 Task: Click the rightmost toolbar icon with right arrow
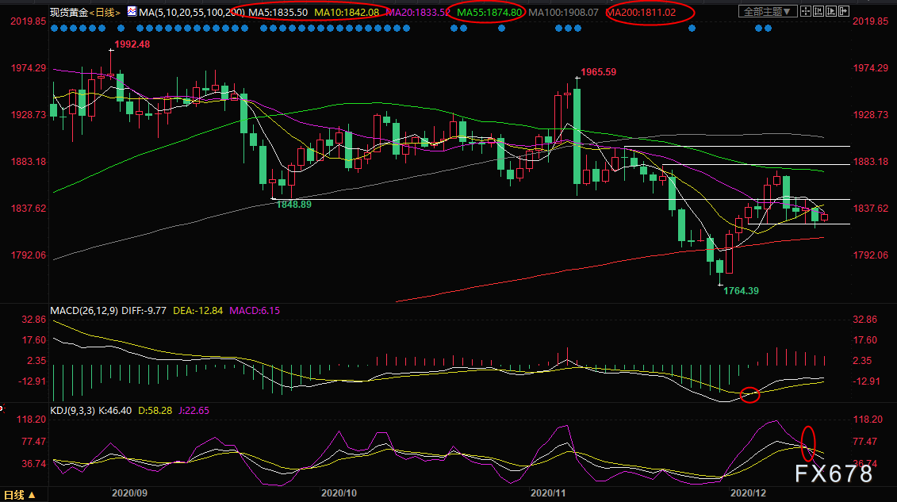point(844,11)
